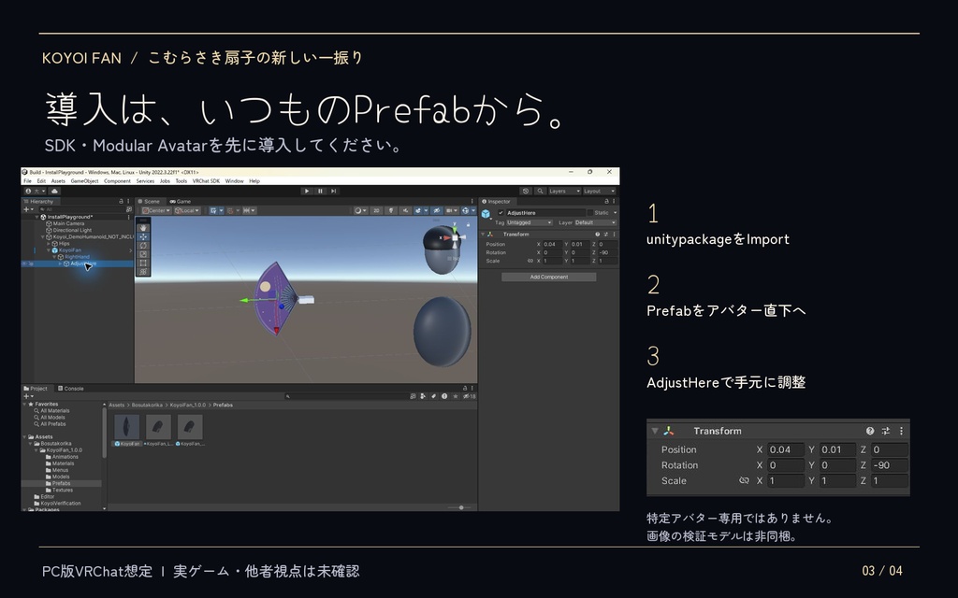Click the Hierarchy create plus button
The width and height of the screenshot is (958, 598).
coord(28,209)
